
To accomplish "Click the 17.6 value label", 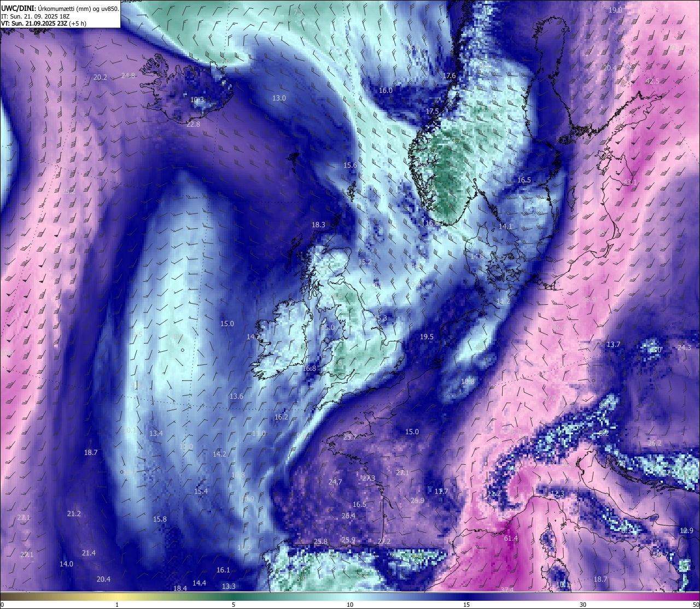I will 449,75.
